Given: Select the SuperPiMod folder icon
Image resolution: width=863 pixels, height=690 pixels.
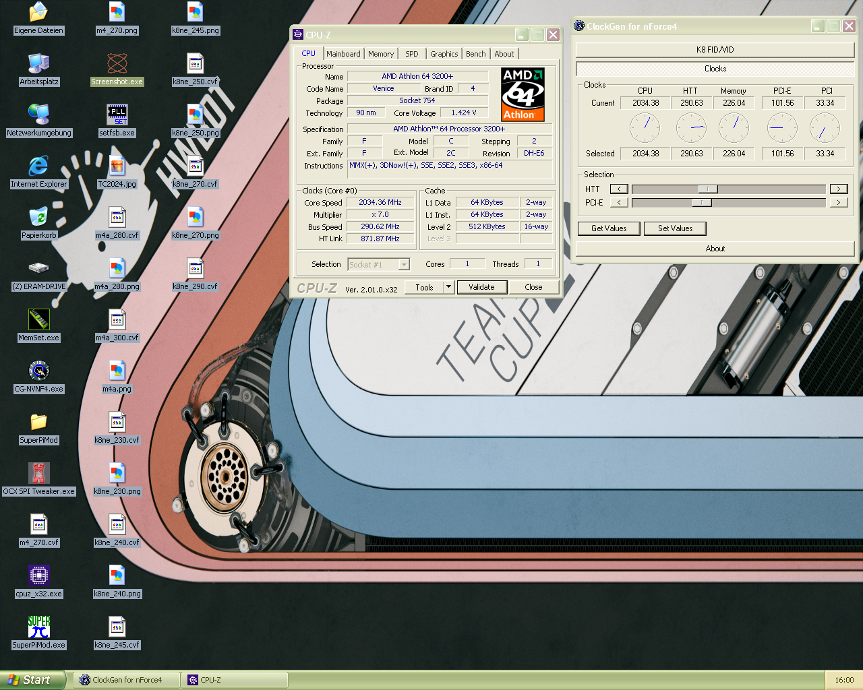Looking at the screenshot, I should [38, 427].
